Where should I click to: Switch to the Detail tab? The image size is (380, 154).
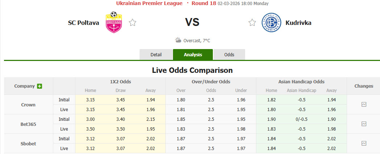(156, 54)
